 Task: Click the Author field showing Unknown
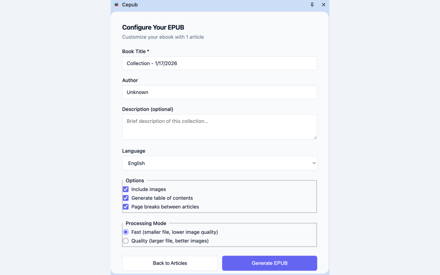click(219, 92)
